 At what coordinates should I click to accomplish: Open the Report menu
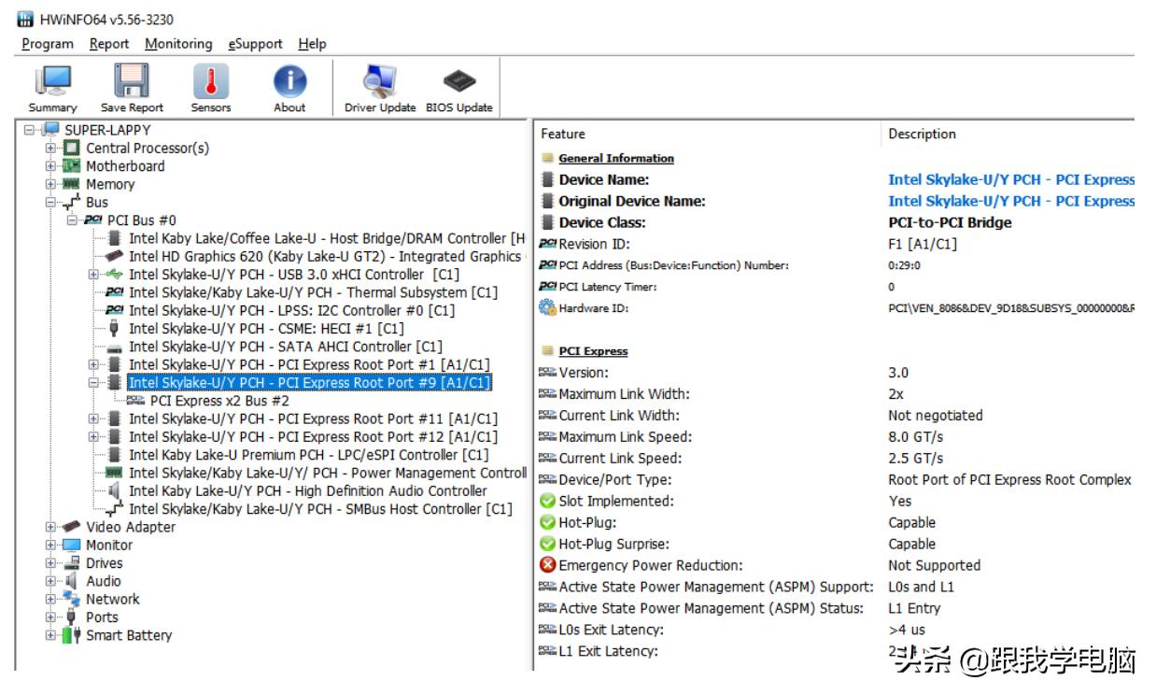click(109, 44)
